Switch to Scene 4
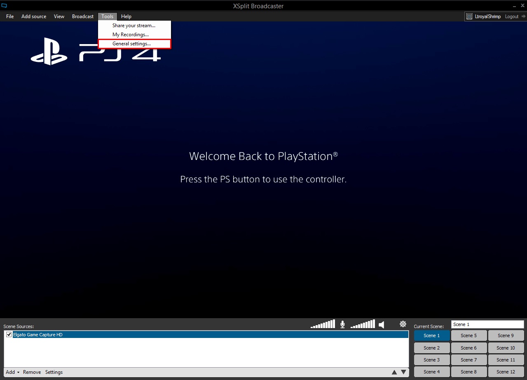Image resolution: width=527 pixels, height=380 pixels. pyautogui.click(x=432, y=372)
